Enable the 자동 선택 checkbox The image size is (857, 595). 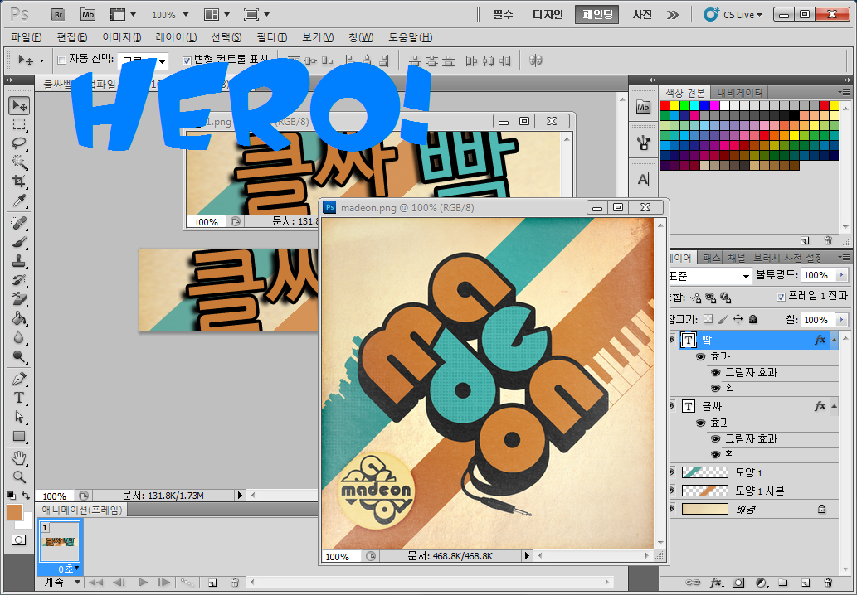(x=61, y=60)
